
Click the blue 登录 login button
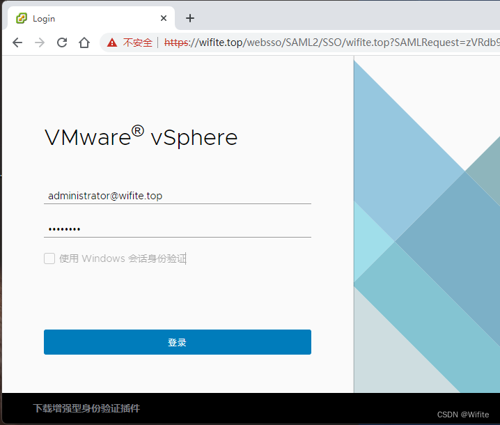(178, 342)
